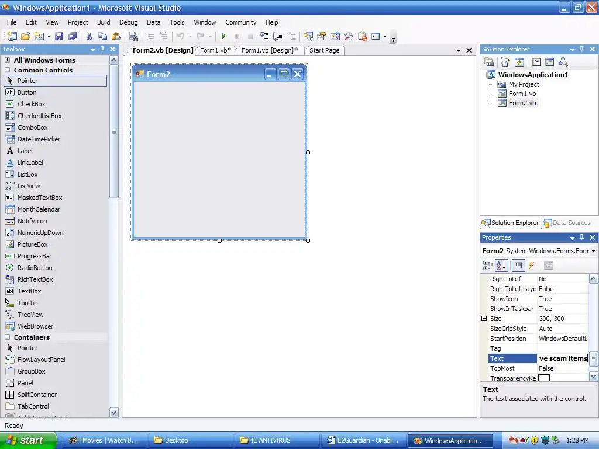Open FMovies taskbar item
The width and height of the screenshot is (599, 449).
(x=104, y=440)
